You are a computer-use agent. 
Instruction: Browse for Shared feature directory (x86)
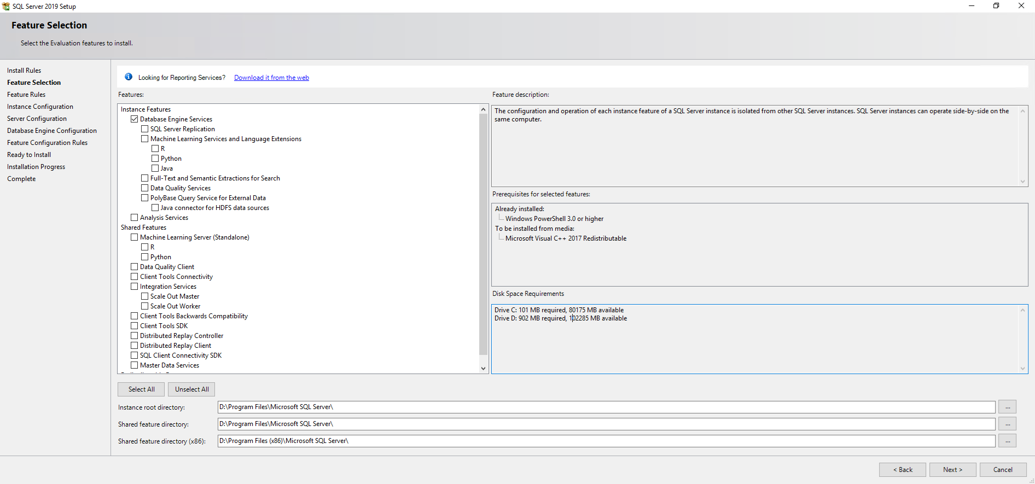click(x=1007, y=441)
